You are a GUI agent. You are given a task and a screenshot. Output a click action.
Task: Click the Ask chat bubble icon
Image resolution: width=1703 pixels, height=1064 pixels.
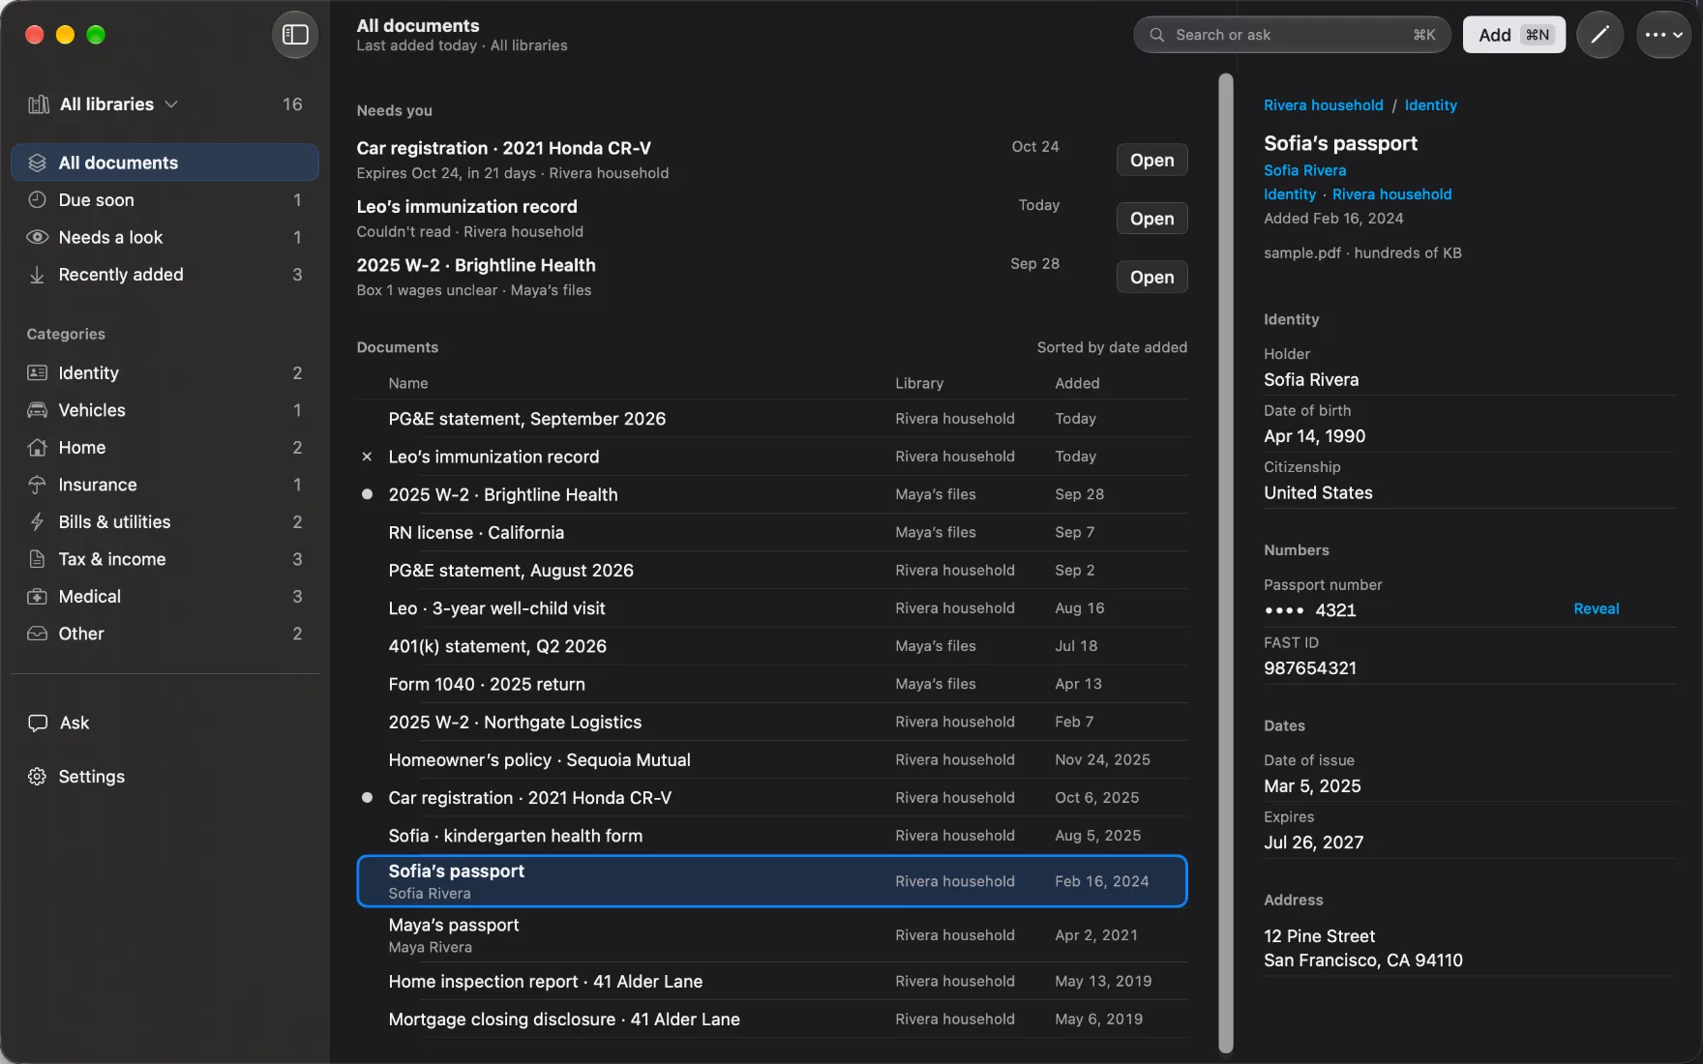38,723
